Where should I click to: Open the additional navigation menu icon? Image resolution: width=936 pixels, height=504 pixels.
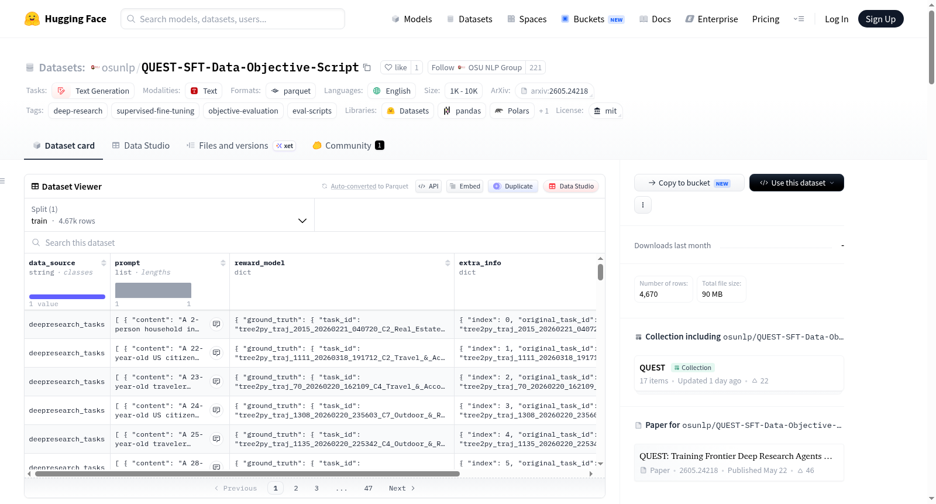tap(799, 19)
